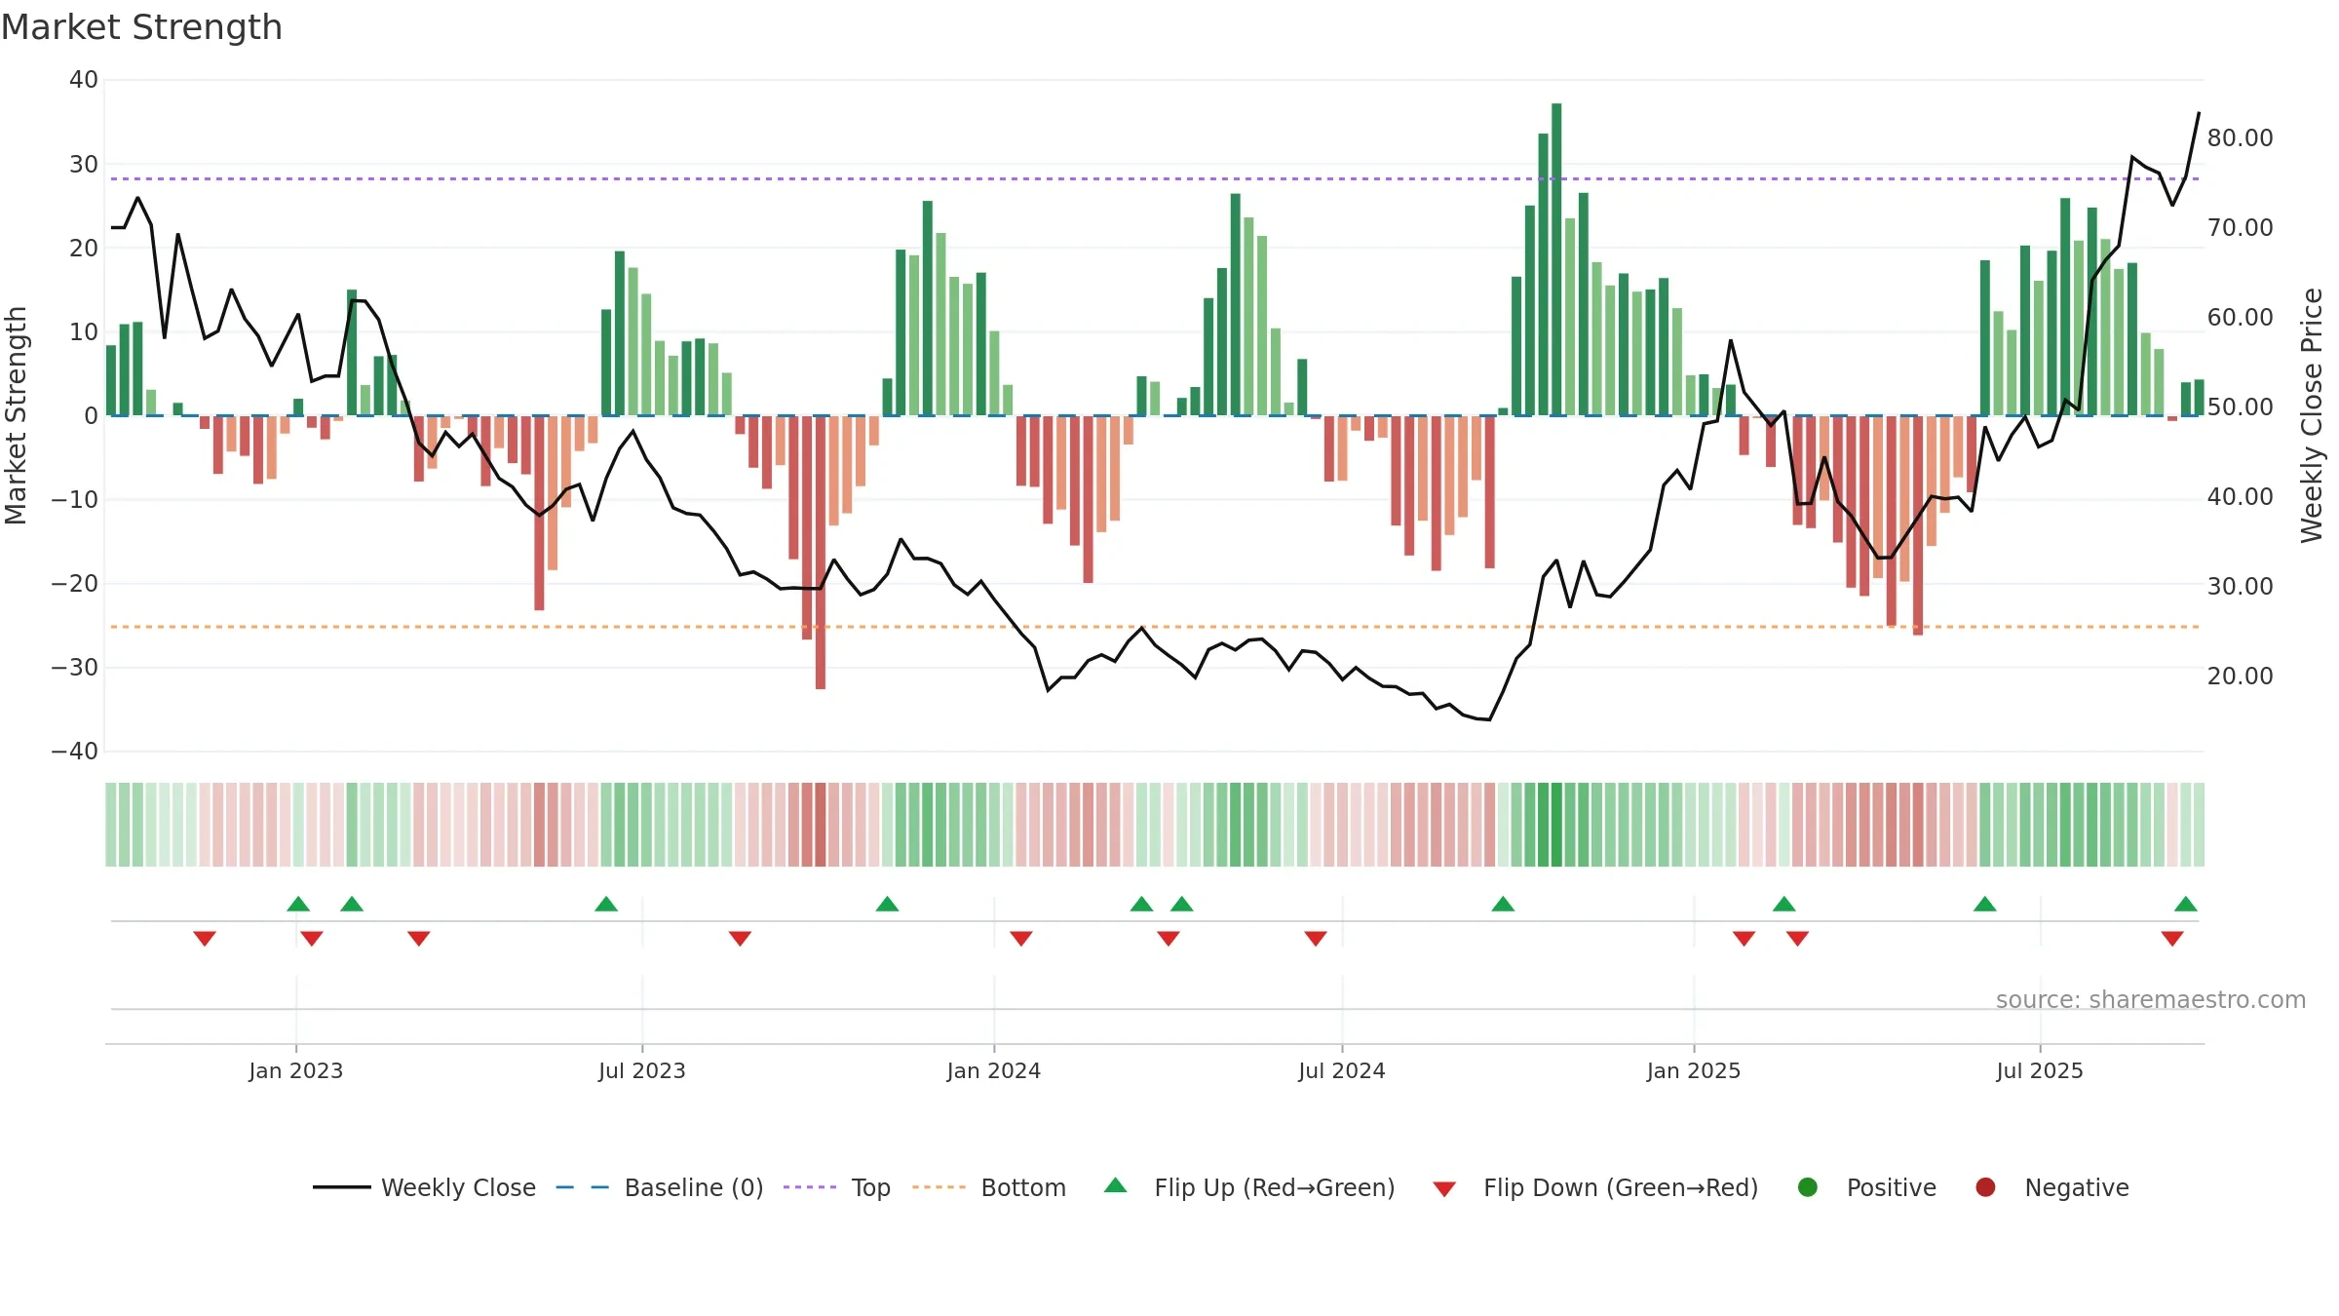The height and width of the screenshot is (1316, 2339).
Task: Toggle the Positive legend entry
Action: click(1866, 1187)
